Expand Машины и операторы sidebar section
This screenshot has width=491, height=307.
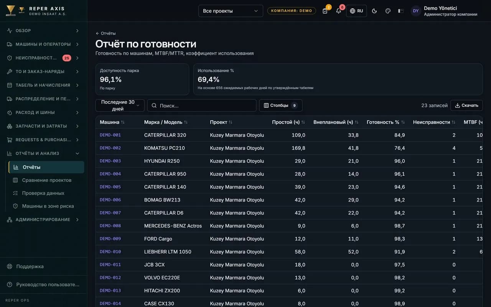click(x=43, y=44)
